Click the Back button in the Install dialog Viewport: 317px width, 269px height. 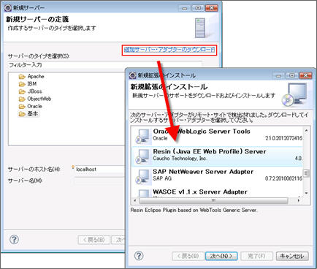188,256
